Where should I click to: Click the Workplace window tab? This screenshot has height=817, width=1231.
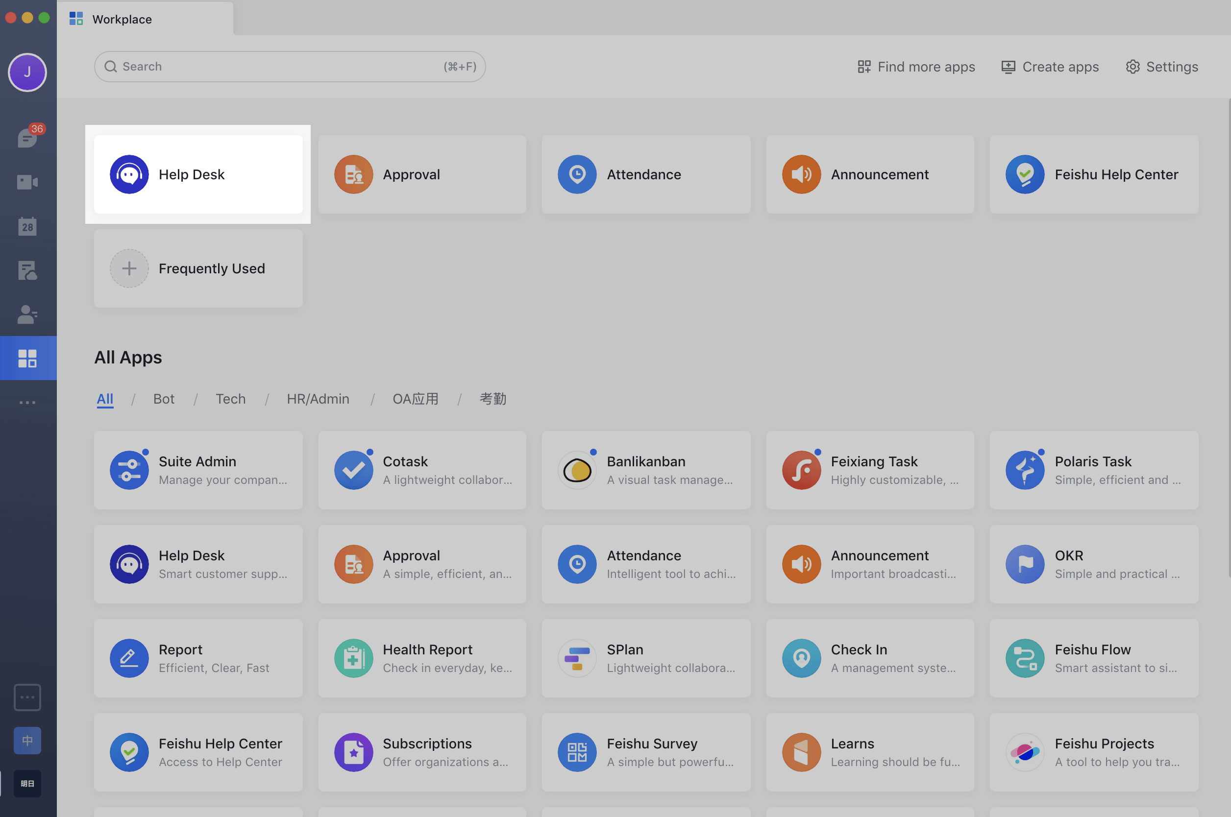145,19
